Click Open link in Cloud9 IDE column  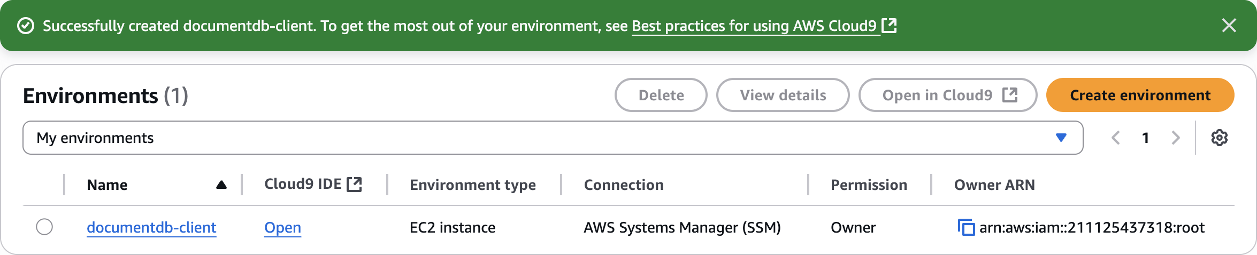(282, 227)
